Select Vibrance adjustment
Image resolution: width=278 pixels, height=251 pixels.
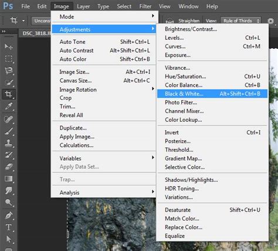click(x=212, y=68)
